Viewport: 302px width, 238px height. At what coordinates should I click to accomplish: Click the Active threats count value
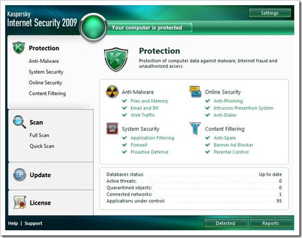[x=280, y=181]
